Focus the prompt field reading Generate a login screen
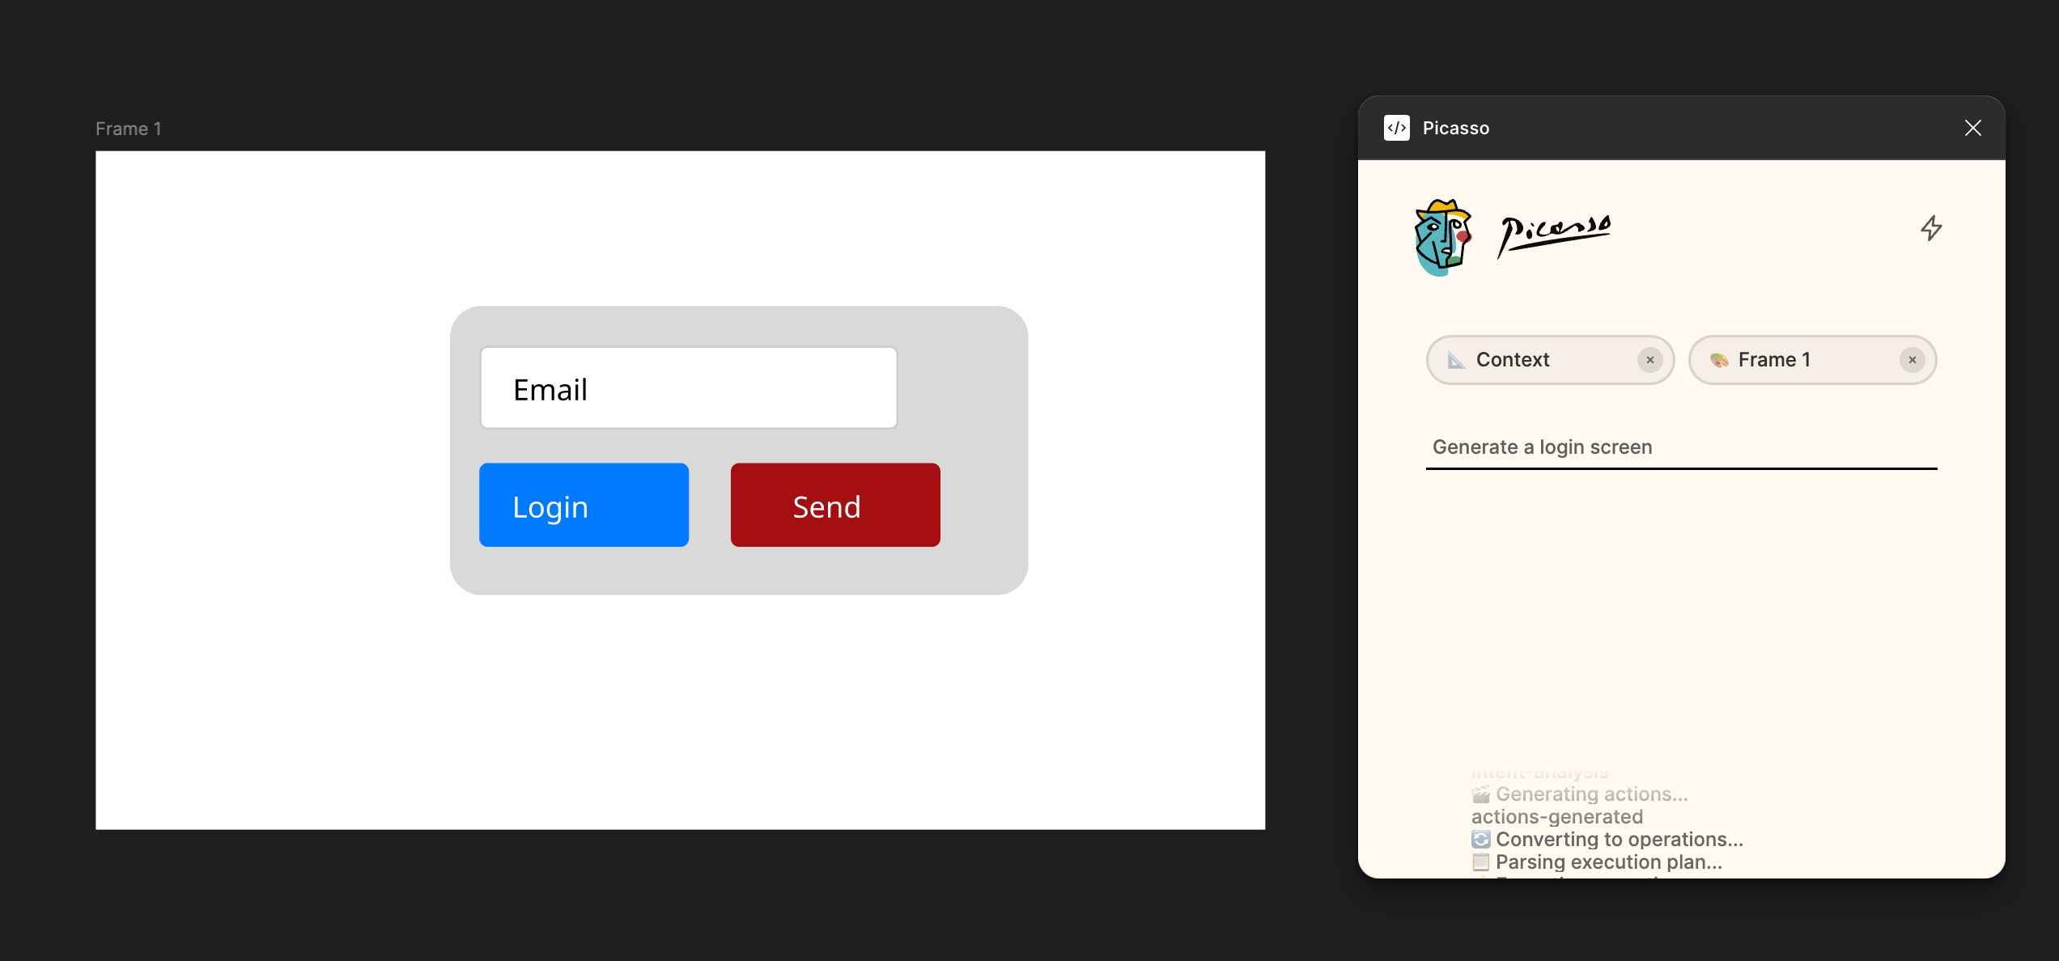Viewport: 2059px width, 961px height. point(1680,447)
